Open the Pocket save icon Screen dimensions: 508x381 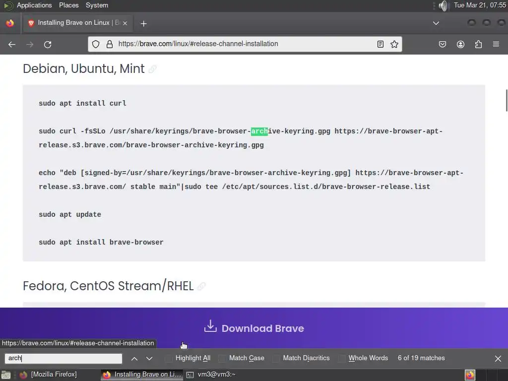tap(443, 44)
